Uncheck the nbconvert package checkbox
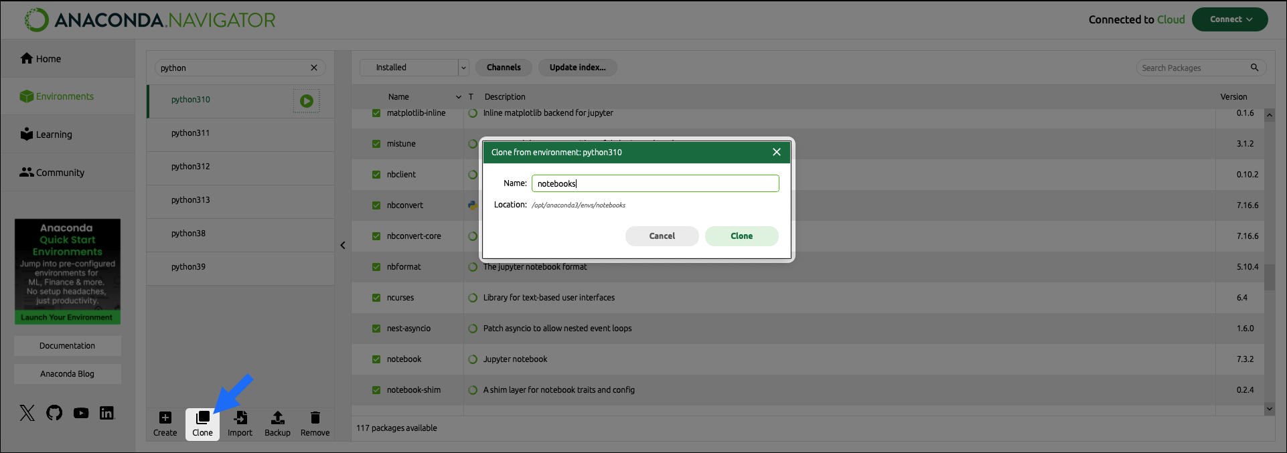The image size is (1287, 453). (376, 205)
